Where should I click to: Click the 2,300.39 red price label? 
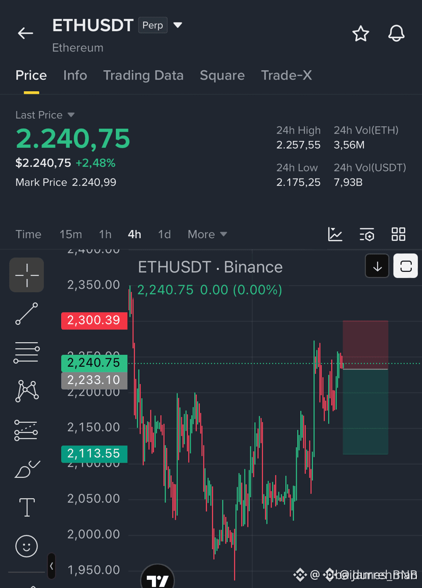click(94, 320)
